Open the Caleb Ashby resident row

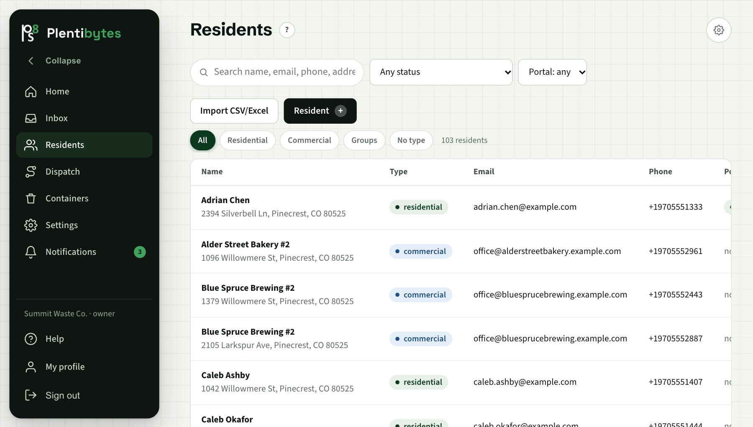(x=461, y=382)
